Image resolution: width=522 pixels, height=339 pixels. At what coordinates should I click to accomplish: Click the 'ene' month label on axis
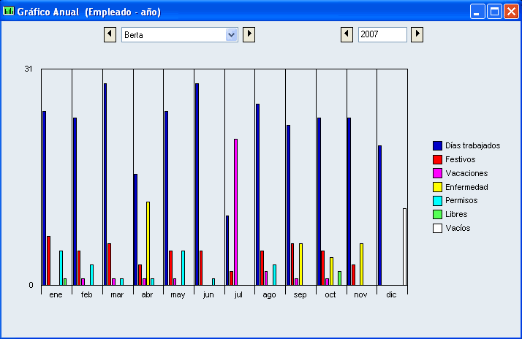[56, 294]
